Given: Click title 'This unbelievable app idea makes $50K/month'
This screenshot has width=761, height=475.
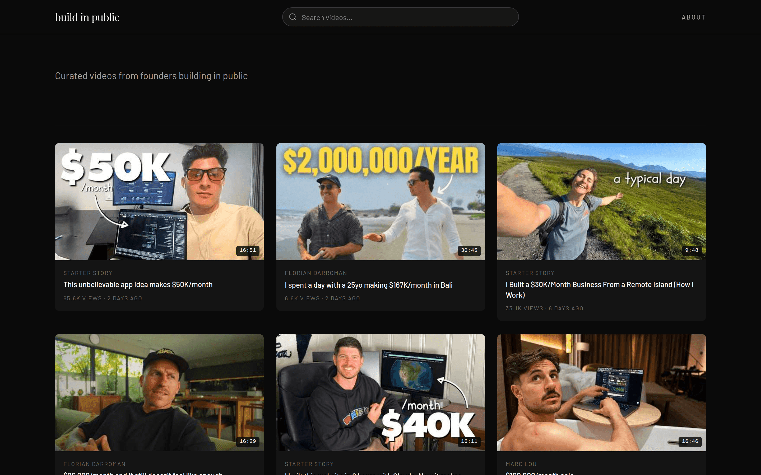Looking at the screenshot, I should pos(138,285).
